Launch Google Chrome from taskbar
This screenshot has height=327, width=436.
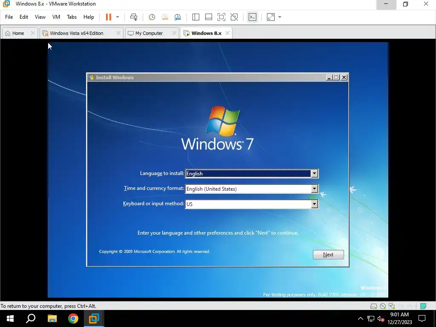pyautogui.click(x=73, y=318)
